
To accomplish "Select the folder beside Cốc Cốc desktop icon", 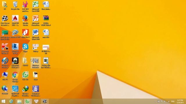I will click(35, 76).
